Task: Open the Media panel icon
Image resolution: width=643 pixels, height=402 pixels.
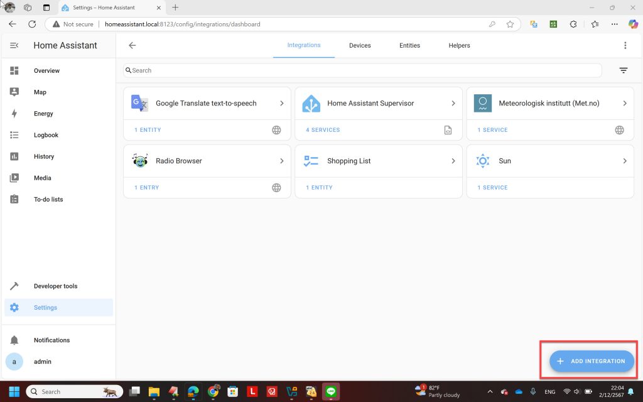Action: tap(14, 178)
